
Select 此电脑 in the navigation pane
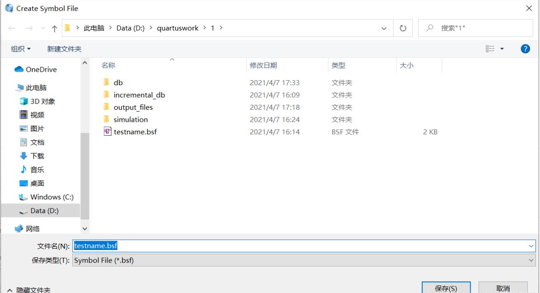pyautogui.click(x=31, y=88)
